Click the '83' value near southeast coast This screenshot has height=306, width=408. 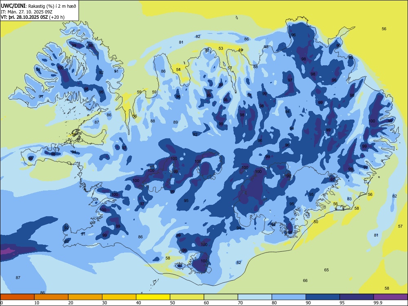349,199
